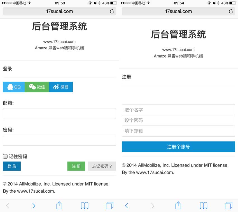Open bookmarks in the right browser toolbar

tap(204, 206)
